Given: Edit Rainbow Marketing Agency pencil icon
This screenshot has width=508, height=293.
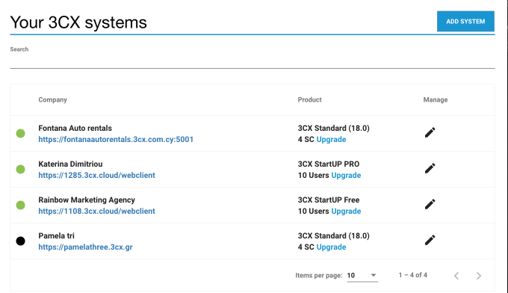Looking at the screenshot, I should tap(430, 204).
